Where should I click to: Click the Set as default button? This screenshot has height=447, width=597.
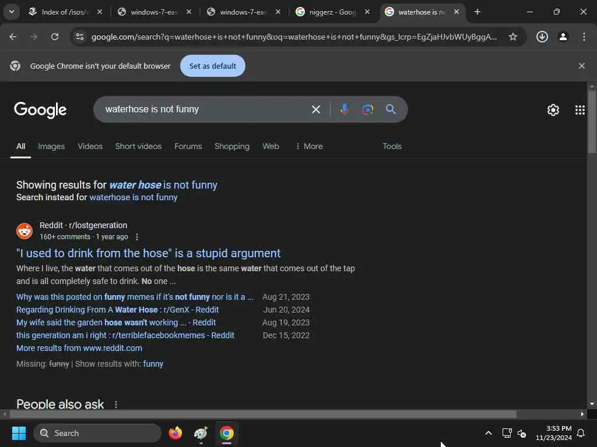(x=212, y=66)
